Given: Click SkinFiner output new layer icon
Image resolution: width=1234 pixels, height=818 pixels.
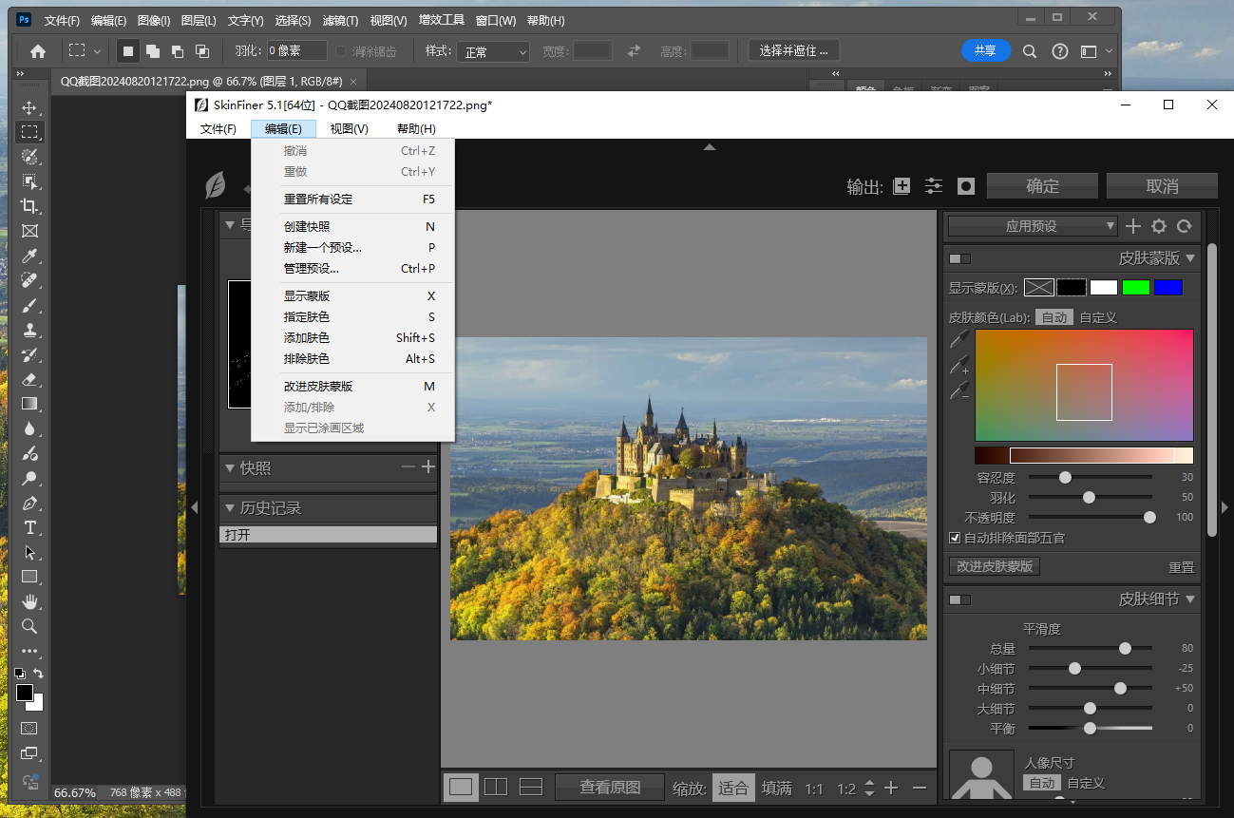Looking at the screenshot, I should point(902,186).
